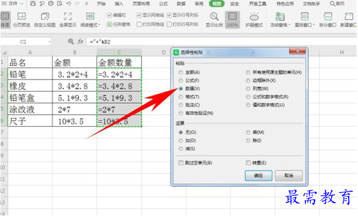Select 数值(V) values radio option

181,89
